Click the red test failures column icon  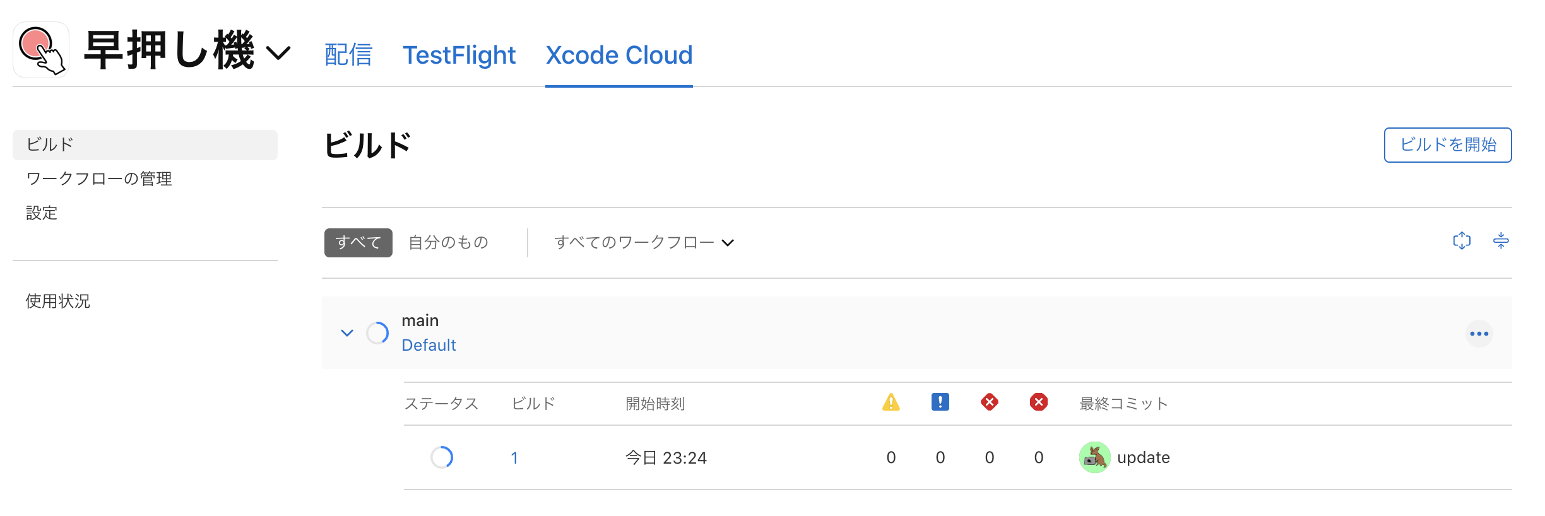[x=989, y=402]
